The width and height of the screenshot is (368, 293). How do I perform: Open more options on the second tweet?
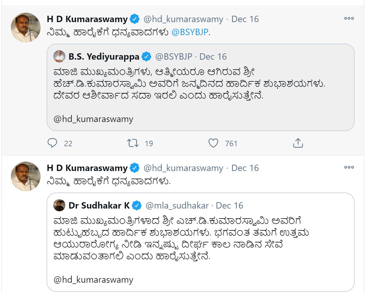coord(349,167)
